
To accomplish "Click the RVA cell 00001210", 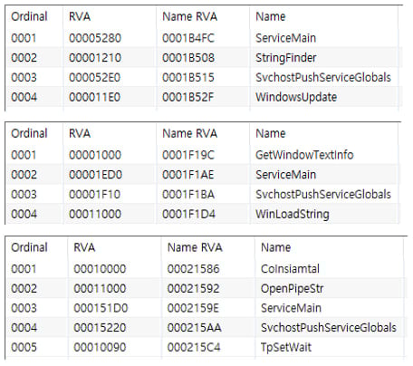I will point(95,58).
